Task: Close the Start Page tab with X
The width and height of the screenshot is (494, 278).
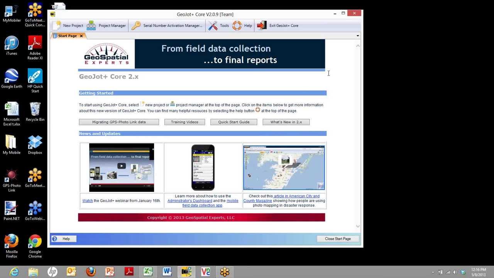Action: tap(81, 36)
